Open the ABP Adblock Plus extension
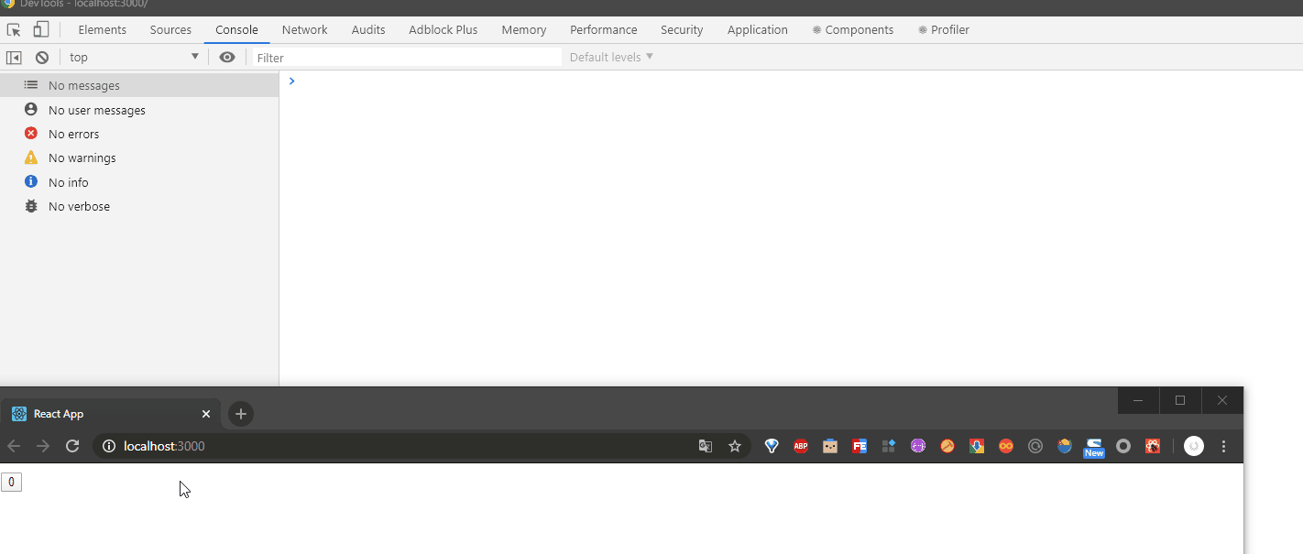The image size is (1303, 554). 801,446
